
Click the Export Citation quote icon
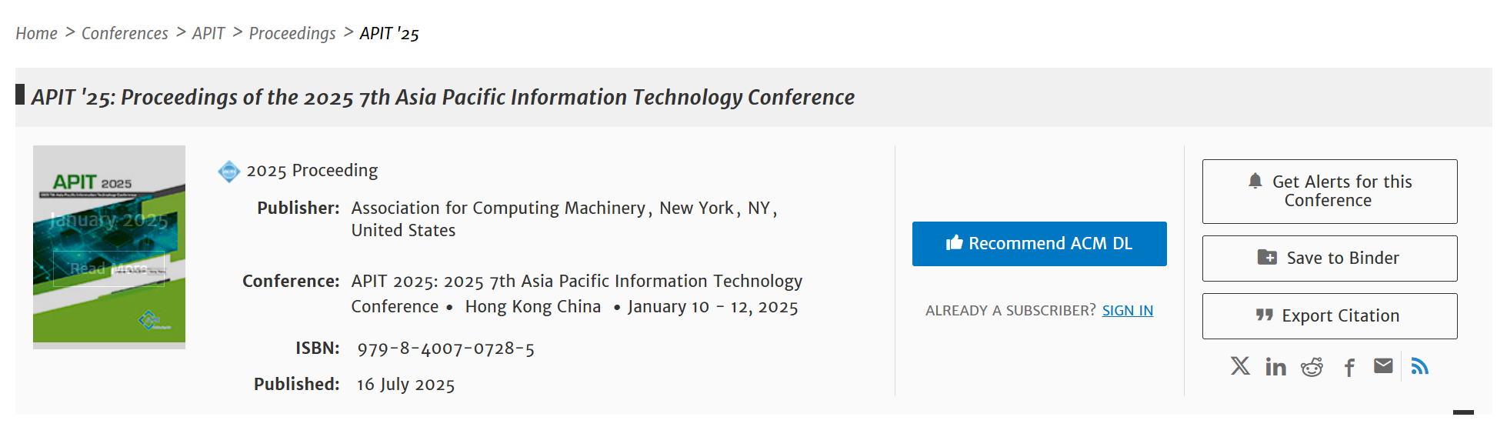(1264, 315)
